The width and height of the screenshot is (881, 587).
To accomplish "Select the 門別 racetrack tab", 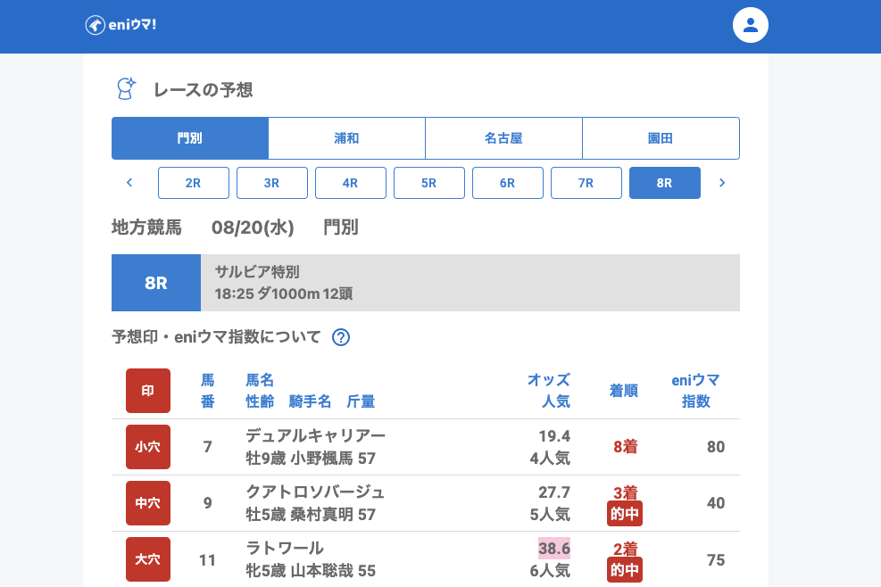I will coord(190,138).
